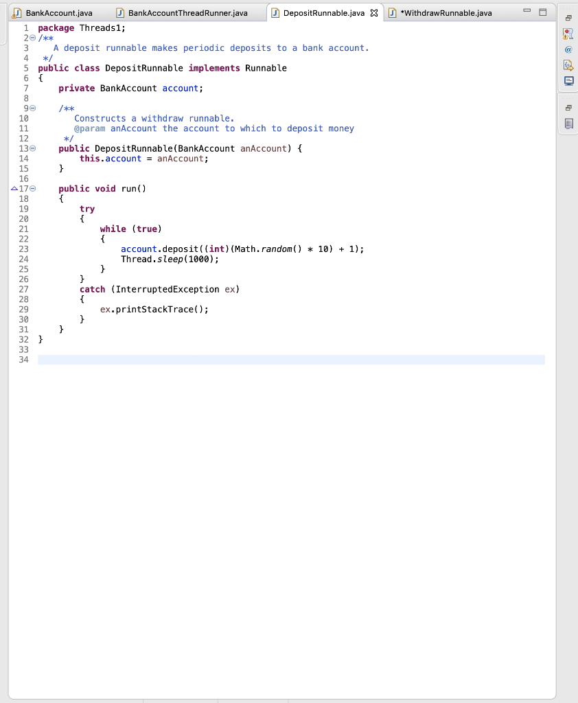
Task: Collapse the class Javadoc comment at line 2
Action: 31,38
